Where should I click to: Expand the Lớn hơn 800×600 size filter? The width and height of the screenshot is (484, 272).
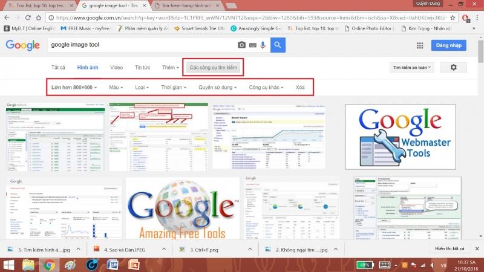(74, 87)
